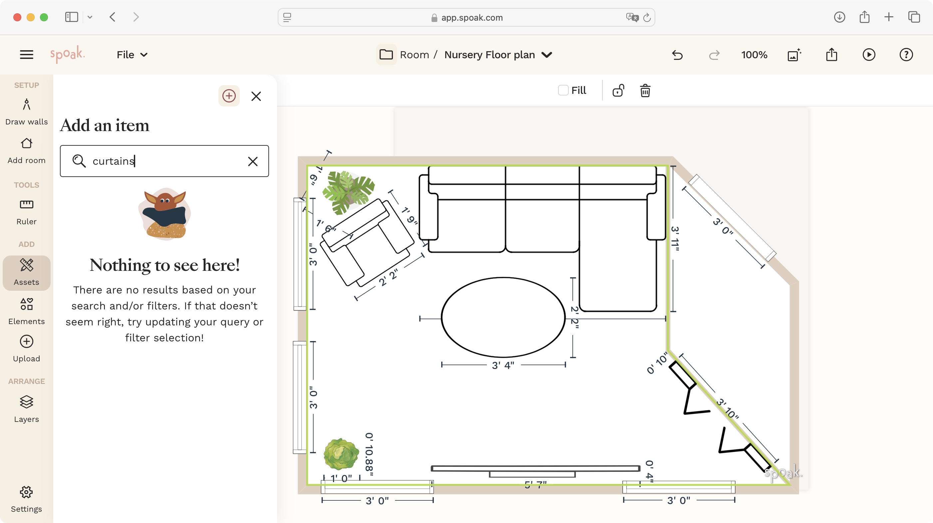The image size is (933, 523).
Task: Undo the last action
Action: [677, 55]
